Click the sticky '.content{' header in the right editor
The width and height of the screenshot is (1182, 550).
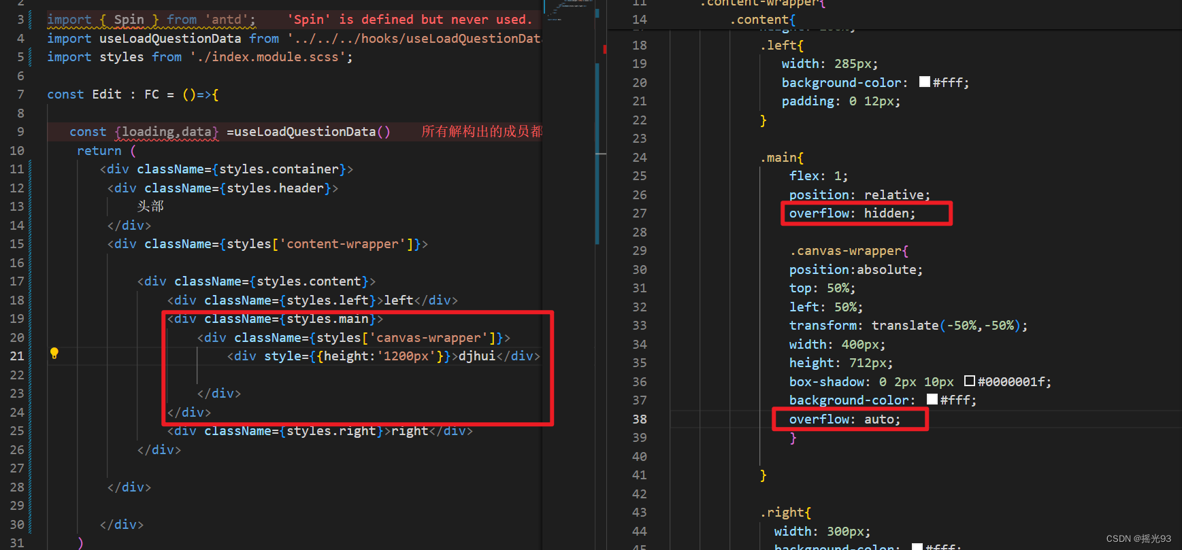[762, 20]
